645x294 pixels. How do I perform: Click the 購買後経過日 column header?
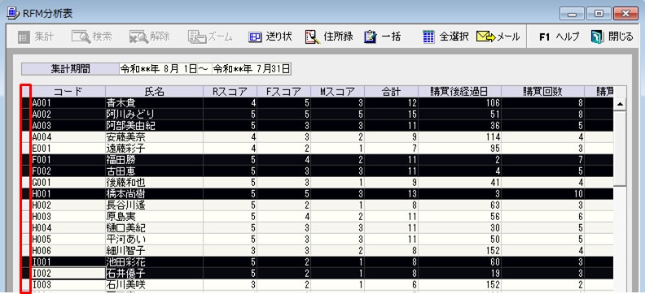tap(459, 92)
